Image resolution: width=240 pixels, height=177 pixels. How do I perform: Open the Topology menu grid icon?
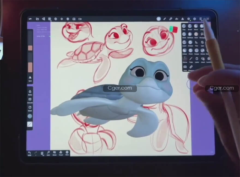[49, 19]
